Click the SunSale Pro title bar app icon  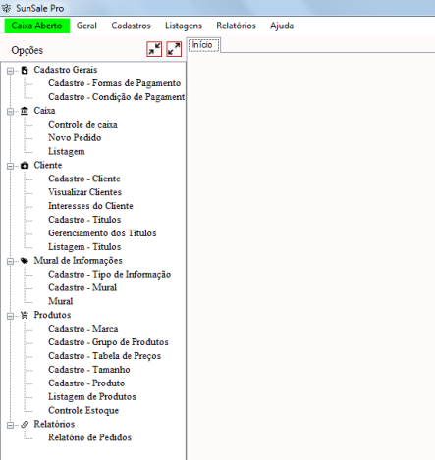(x=6, y=8)
